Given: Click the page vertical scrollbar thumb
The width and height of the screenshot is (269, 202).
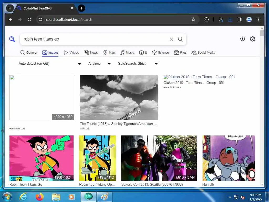Looking at the screenshot, I should click(262, 33).
